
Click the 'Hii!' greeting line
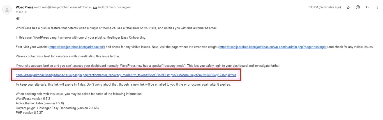[18, 18]
